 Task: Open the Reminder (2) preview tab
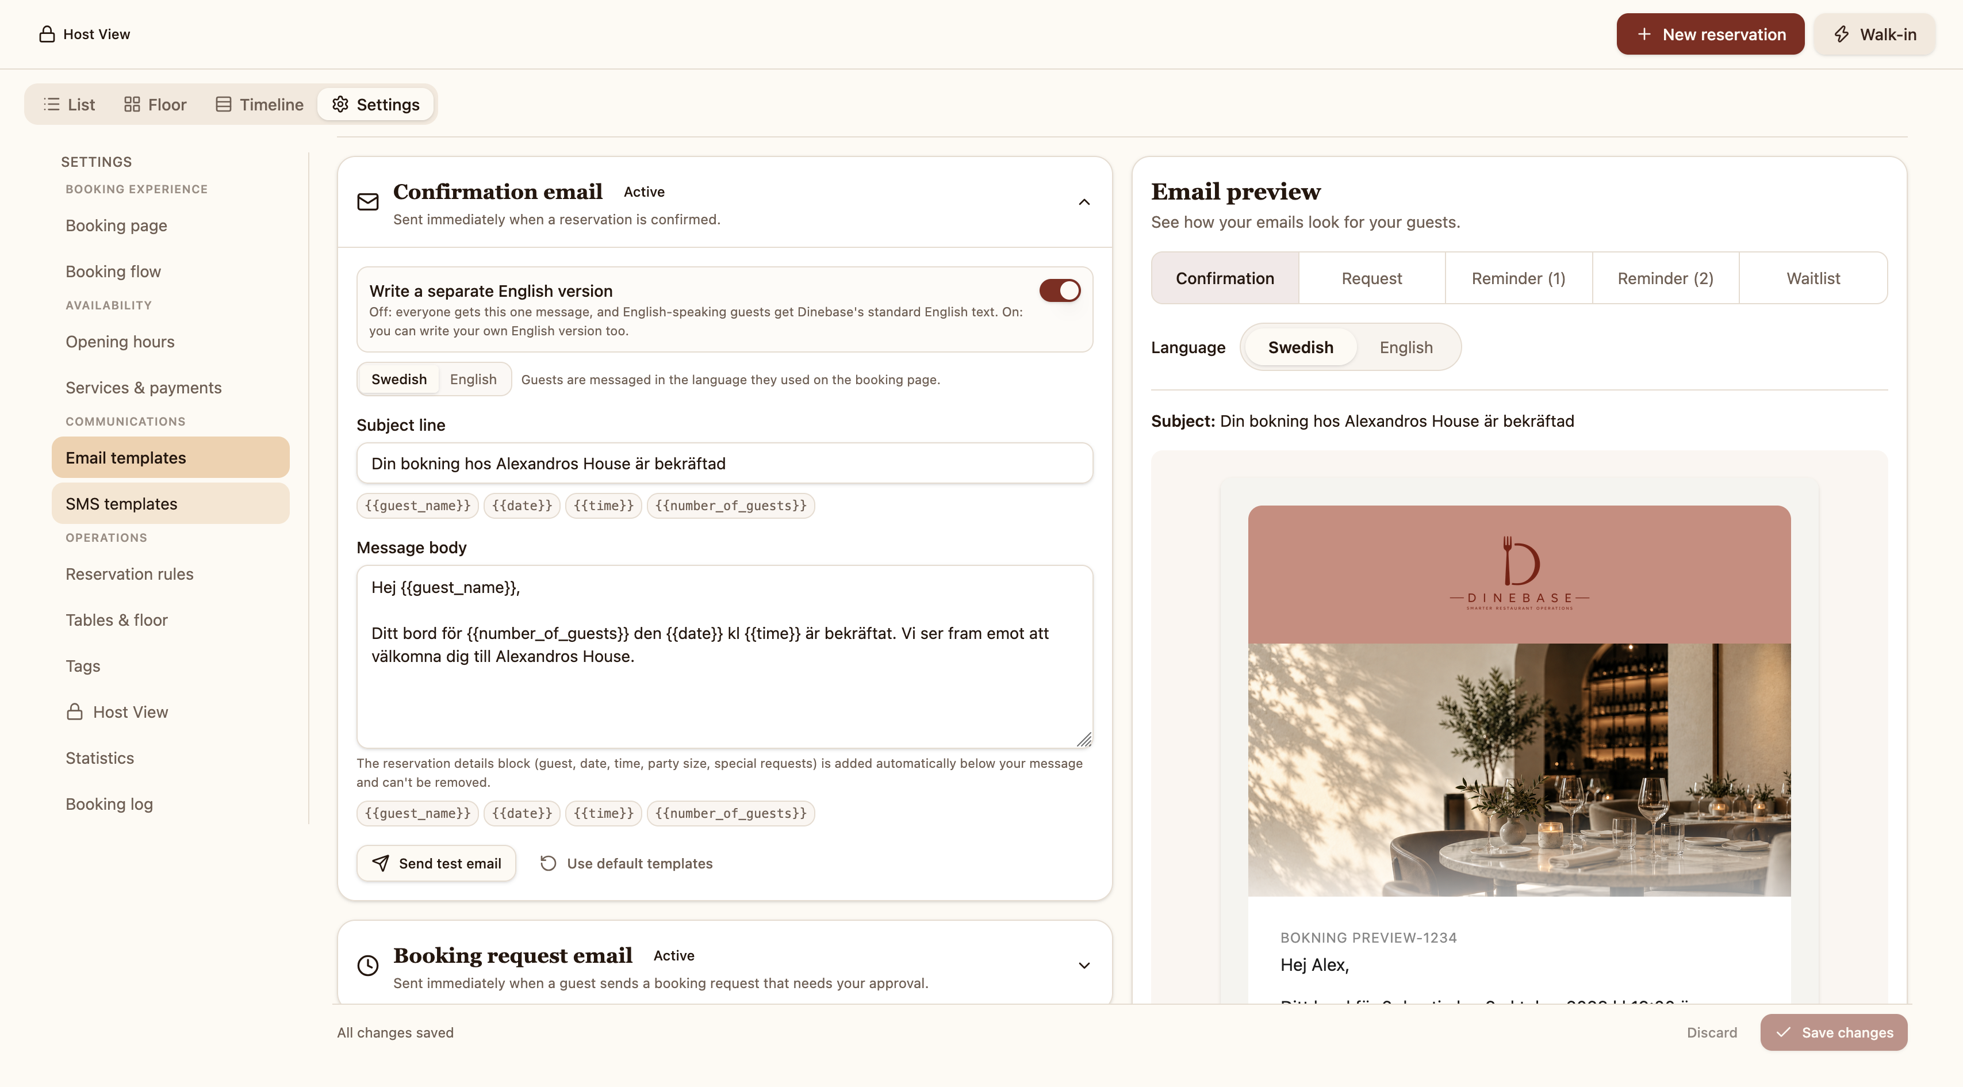pos(1665,278)
